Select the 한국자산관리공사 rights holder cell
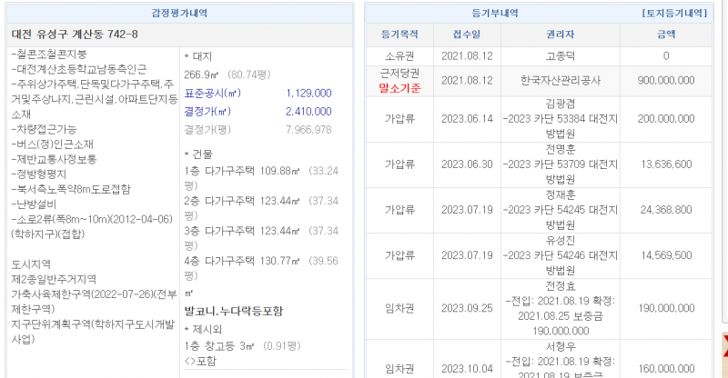Screen dimensions: 728x378 coord(560,80)
